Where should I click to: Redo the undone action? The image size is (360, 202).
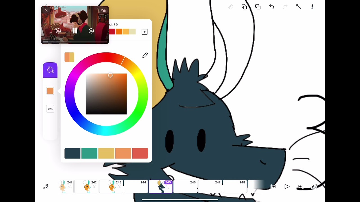pos(285,7)
